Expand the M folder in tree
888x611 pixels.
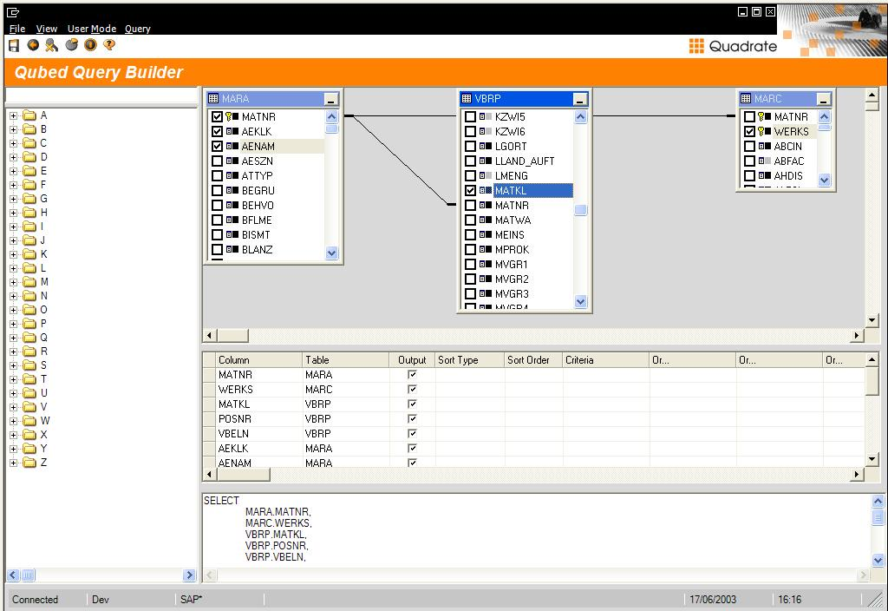(13, 282)
